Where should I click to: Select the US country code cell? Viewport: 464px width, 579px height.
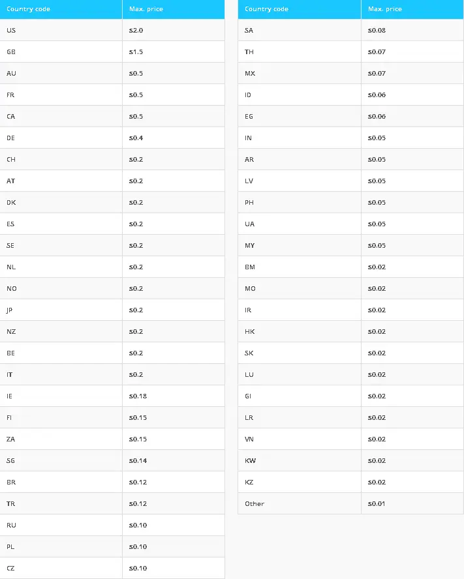[61, 30]
